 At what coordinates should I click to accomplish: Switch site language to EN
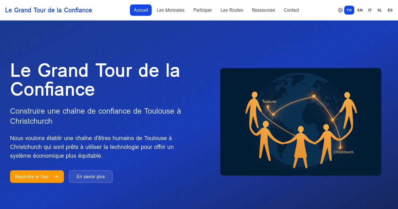[x=360, y=10]
